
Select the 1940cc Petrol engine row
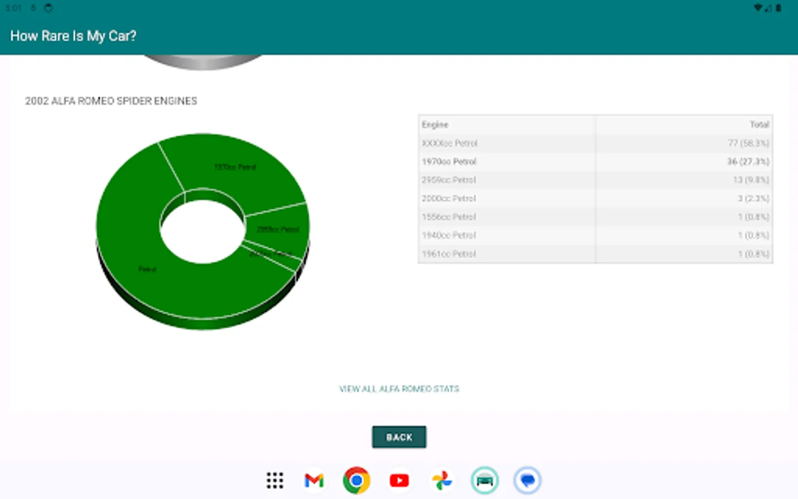[596, 235]
